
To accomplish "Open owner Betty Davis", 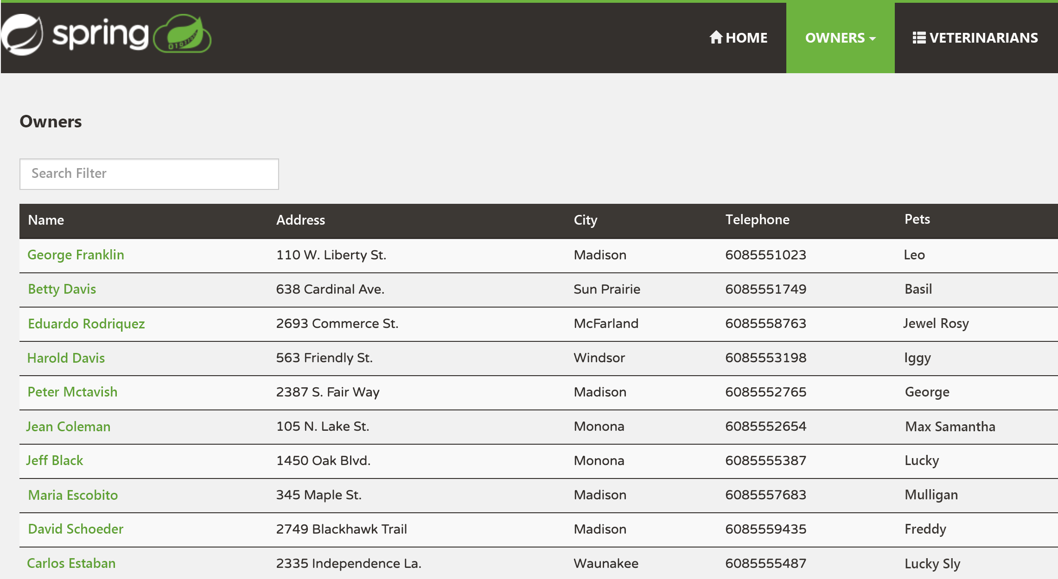I will tap(62, 289).
